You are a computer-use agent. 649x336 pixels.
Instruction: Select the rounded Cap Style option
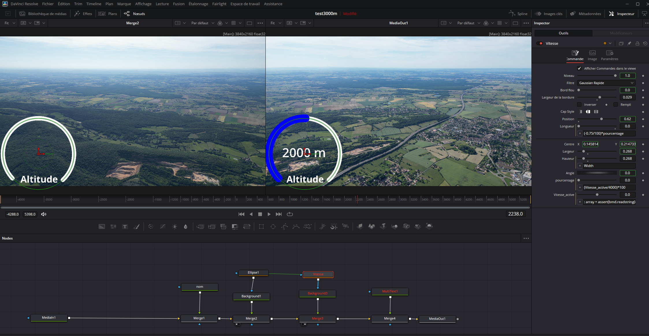click(x=588, y=112)
